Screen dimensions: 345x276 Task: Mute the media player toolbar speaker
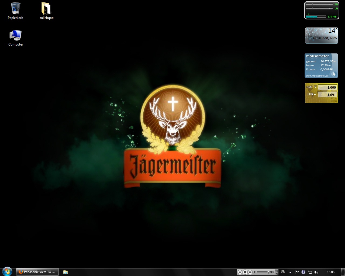(x=255, y=272)
